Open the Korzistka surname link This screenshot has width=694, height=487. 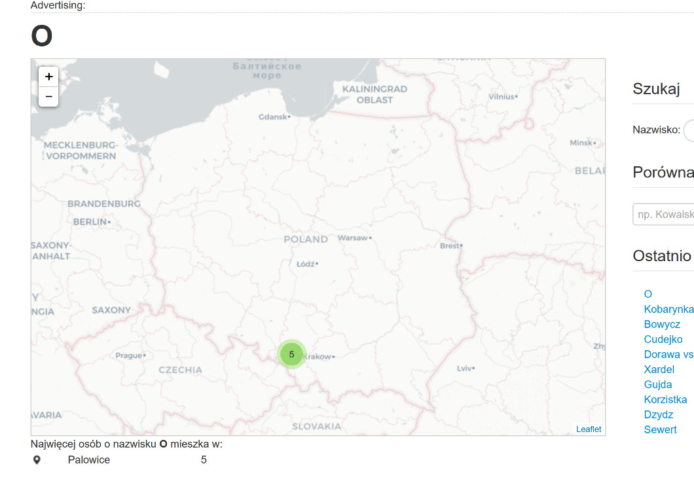[665, 400]
